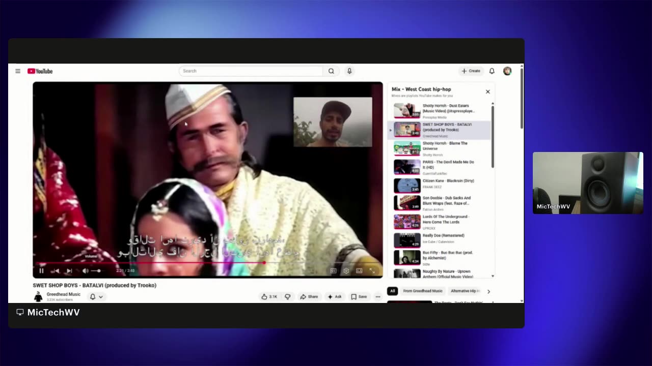Close the Mix - West Coast hip-hop panel
652x366 pixels.
click(487, 92)
